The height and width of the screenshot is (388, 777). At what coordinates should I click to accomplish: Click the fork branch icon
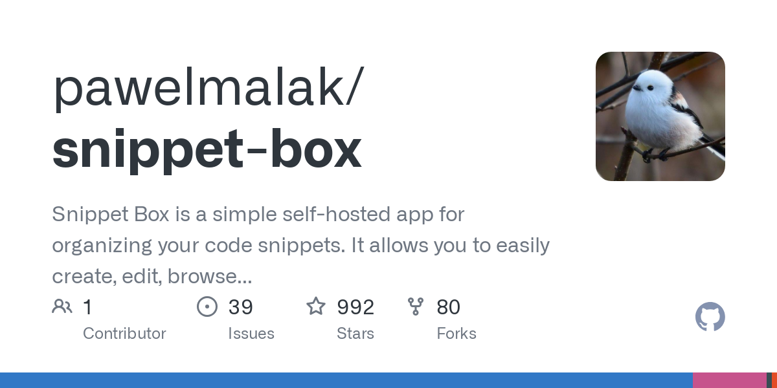(x=416, y=307)
